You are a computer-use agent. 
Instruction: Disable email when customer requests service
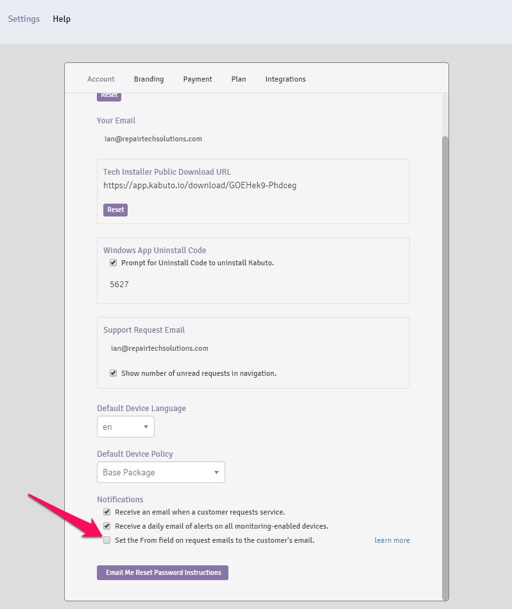pos(107,512)
